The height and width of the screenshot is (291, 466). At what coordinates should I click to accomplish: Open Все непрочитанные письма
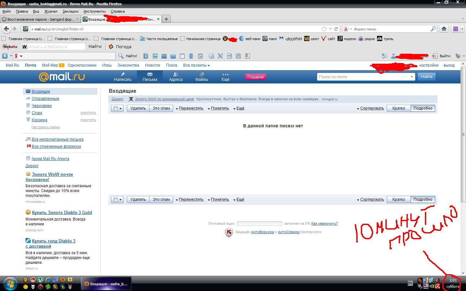pyautogui.click(x=58, y=139)
